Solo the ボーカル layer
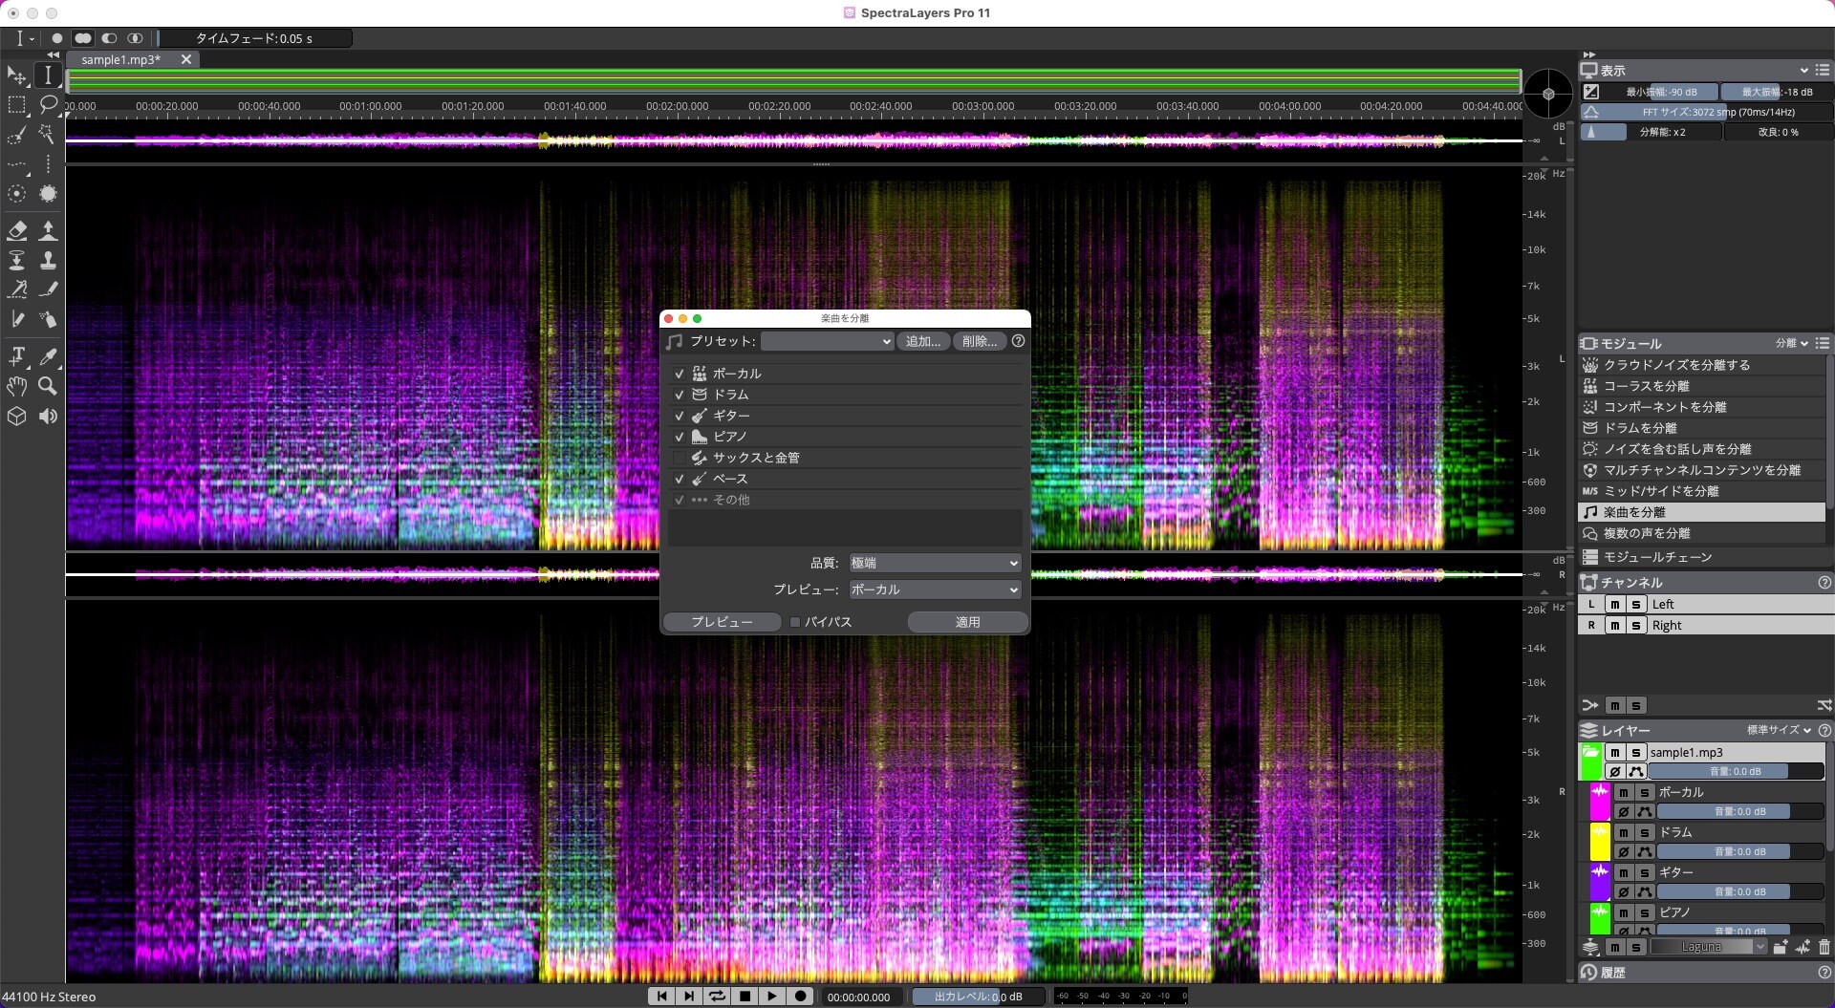The height and width of the screenshot is (1008, 1835). point(1644,792)
